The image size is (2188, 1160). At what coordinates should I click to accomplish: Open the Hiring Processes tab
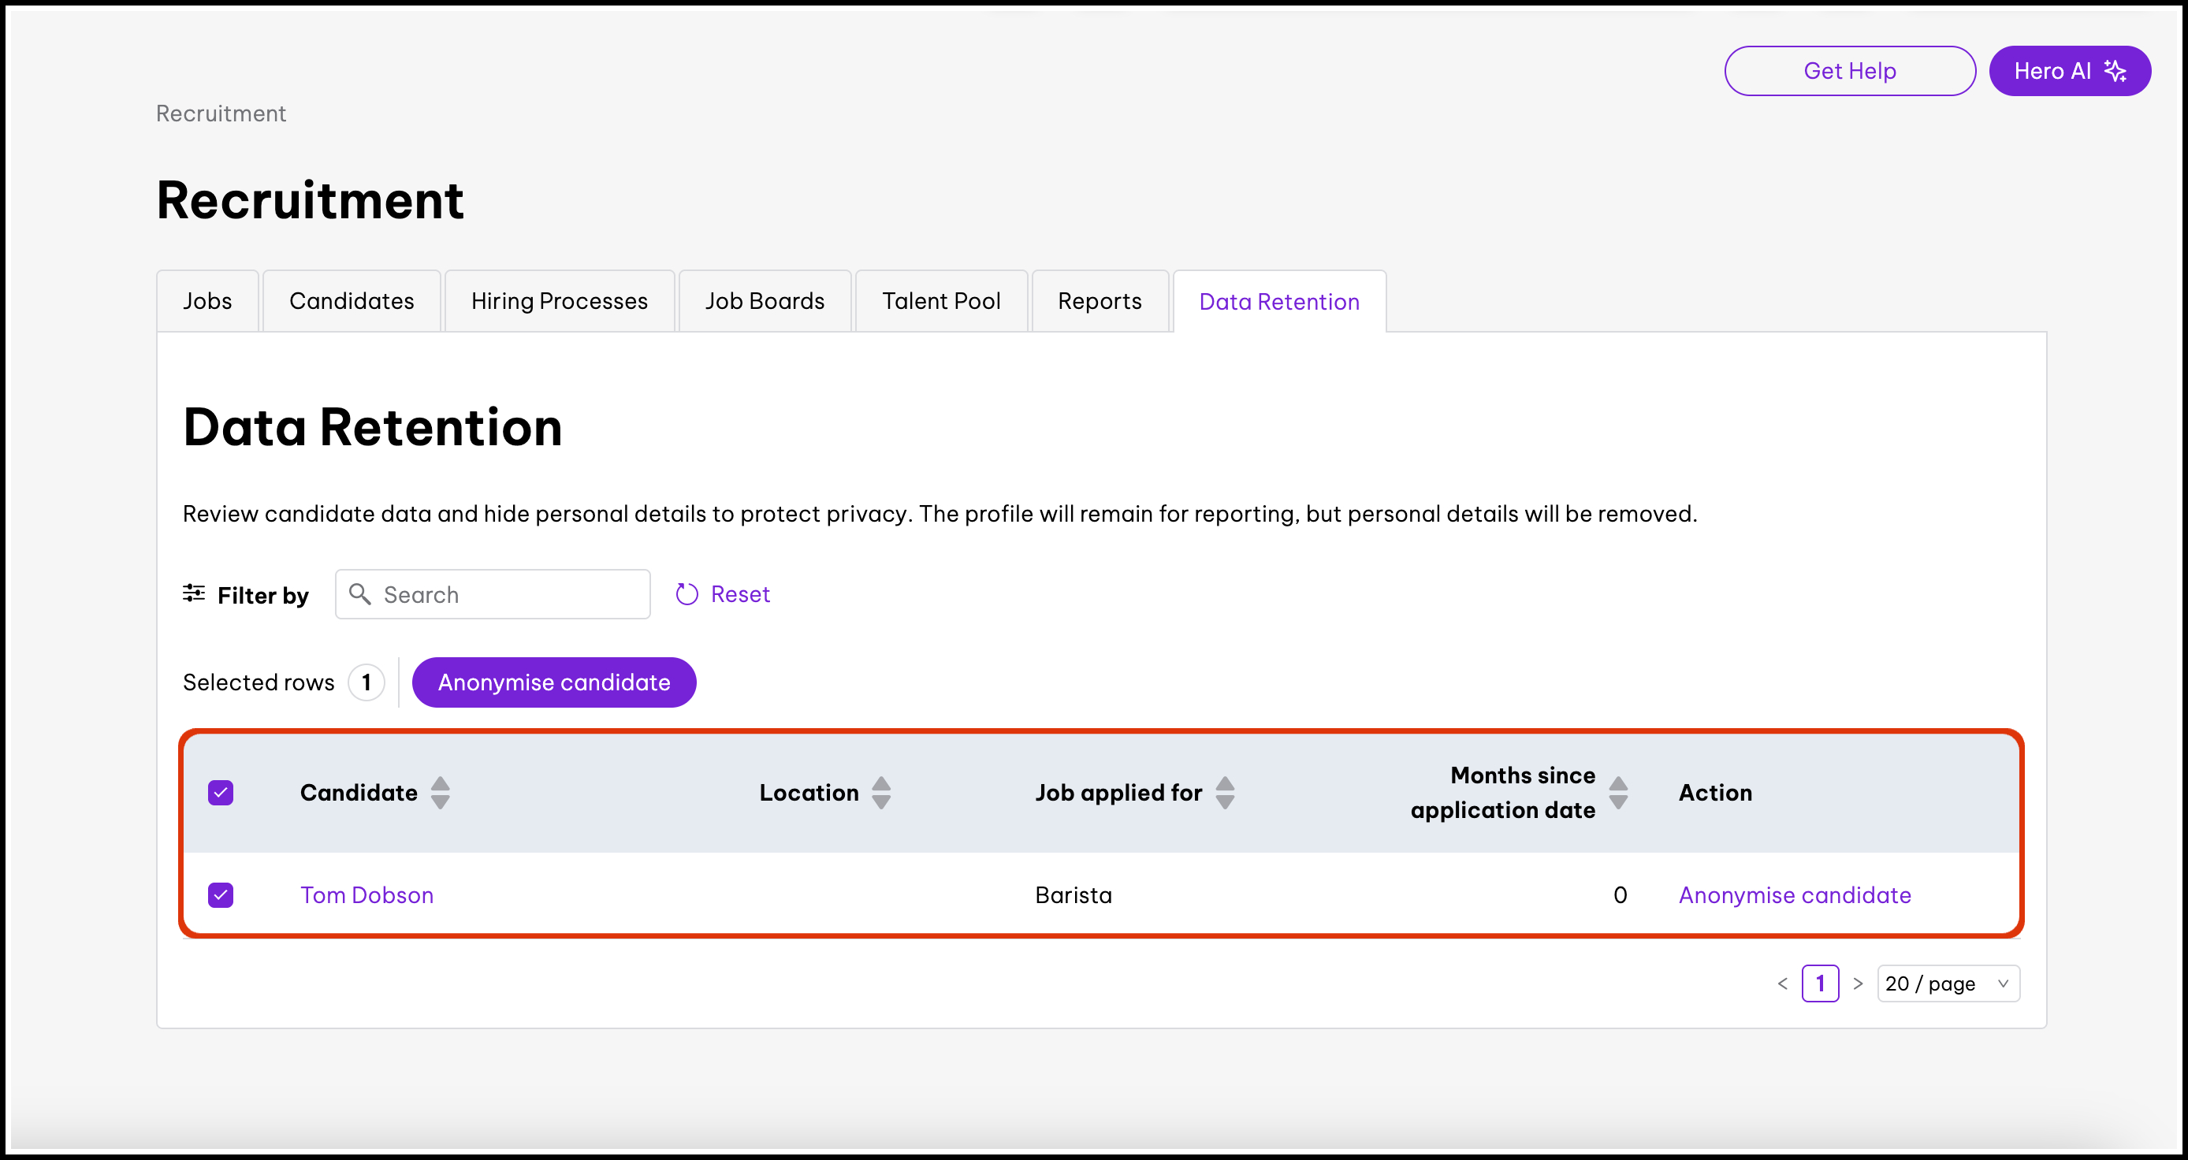559,302
